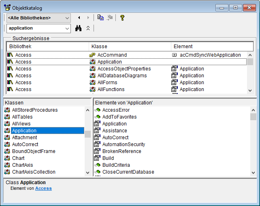Screen dimensions: 260x206
Task: Click the binoculars search icon
Action: [x=79, y=28]
